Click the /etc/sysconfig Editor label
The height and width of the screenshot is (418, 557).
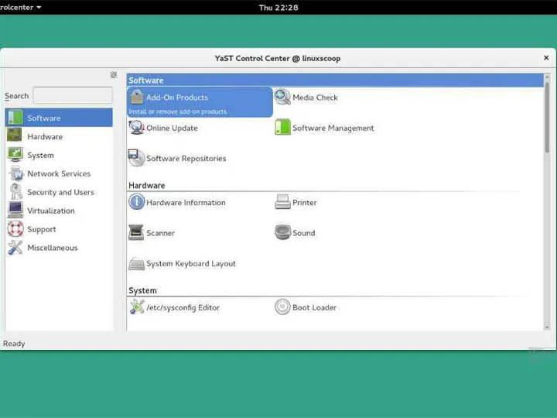tap(183, 308)
